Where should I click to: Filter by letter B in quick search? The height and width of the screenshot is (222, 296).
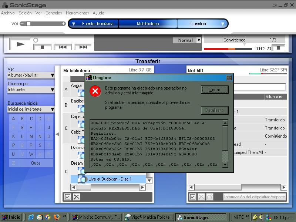22,119
